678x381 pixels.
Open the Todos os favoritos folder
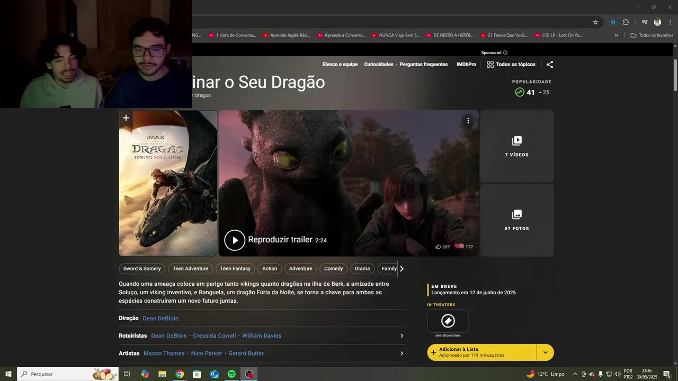coord(652,35)
